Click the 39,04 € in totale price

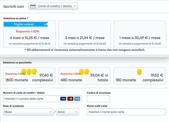click(99, 78)
